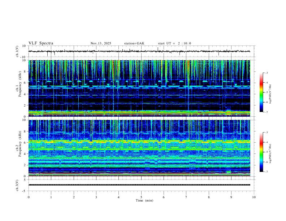This screenshot has width=286, height=221.
Task: Click the ch.2 colorbar "log(PSD)(V²/Hz)" label
Action: pyautogui.click(x=270, y=153)
